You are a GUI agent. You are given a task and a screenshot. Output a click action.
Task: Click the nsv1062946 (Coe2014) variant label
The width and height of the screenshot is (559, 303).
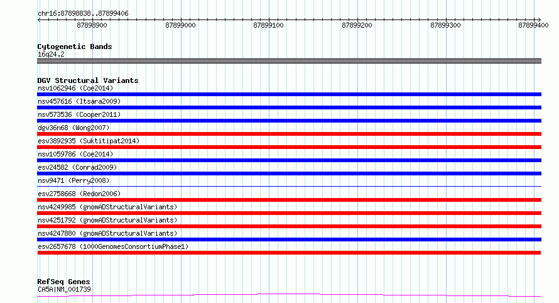click(75, 88)
